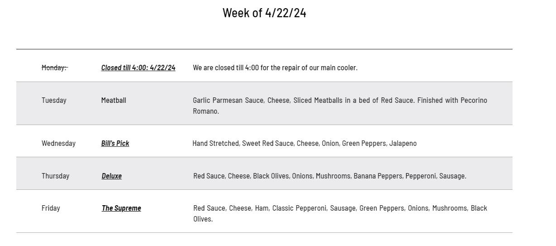The height and width of the screenshot is (246, 556).
Task: Open the Bill's Pick link
Action: click(x=115, y=143)
